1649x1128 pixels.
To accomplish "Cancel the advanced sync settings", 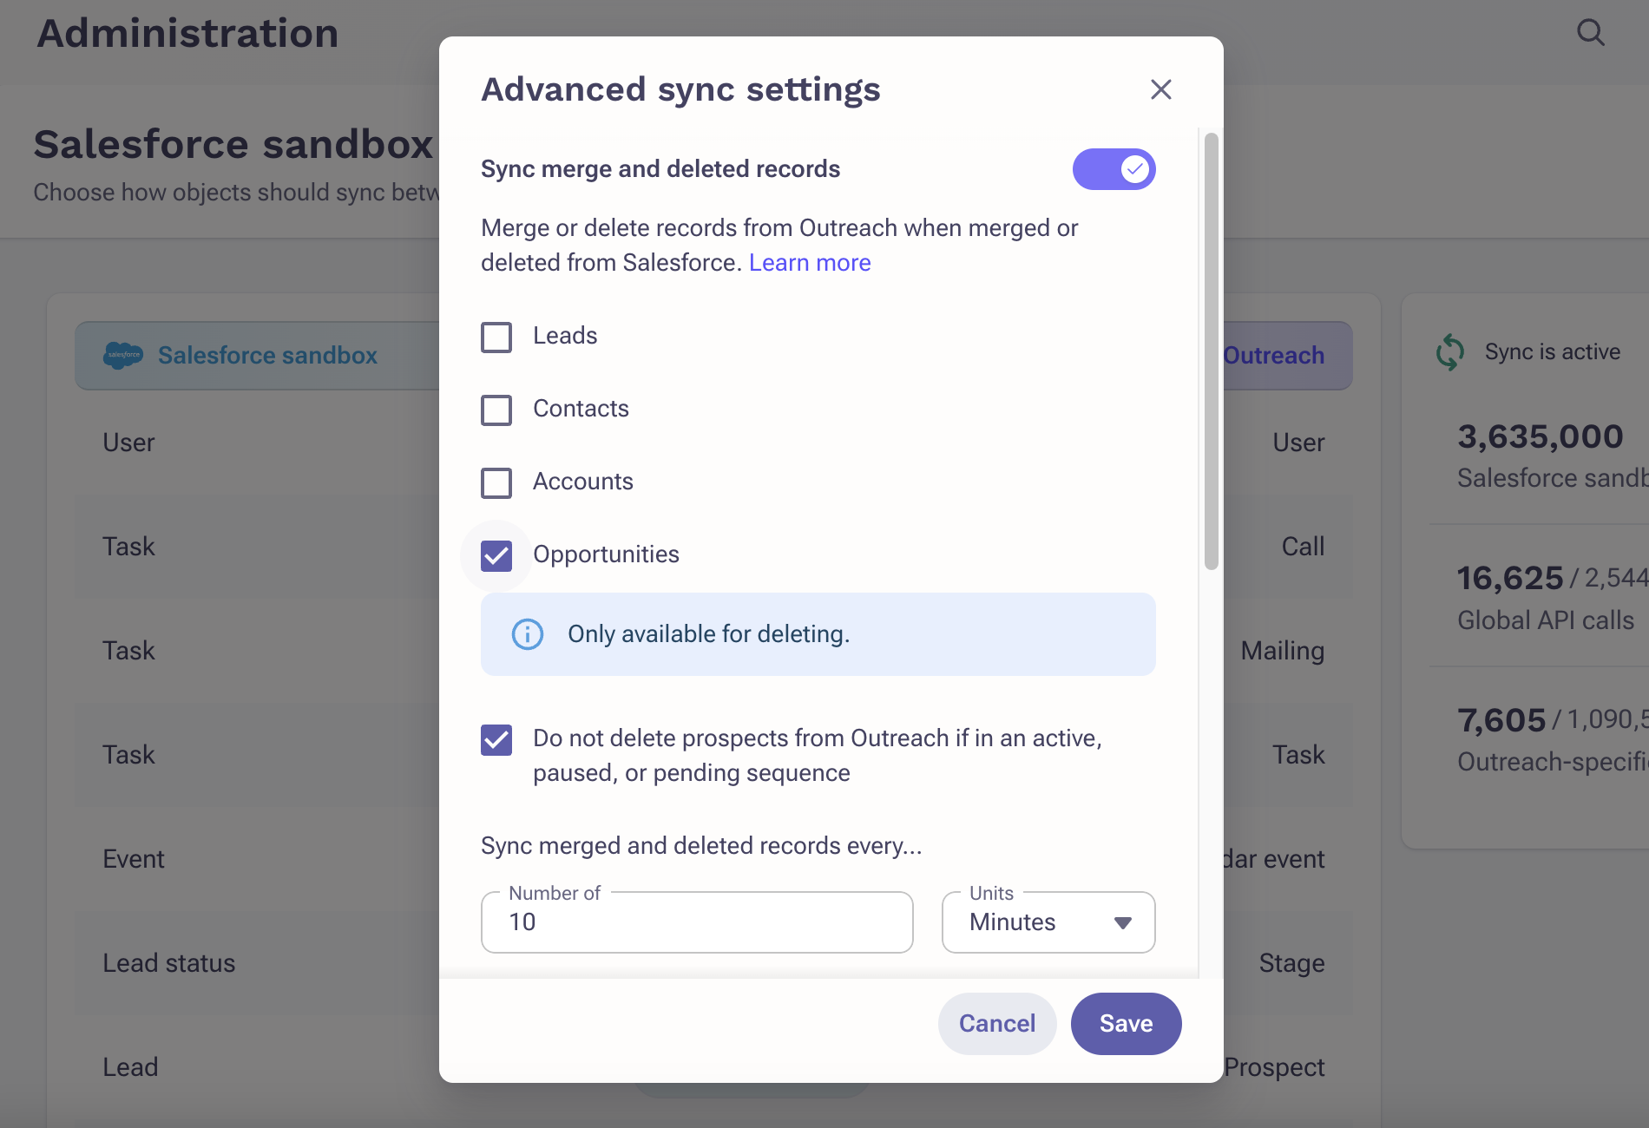I will [x=997, y=1024].
